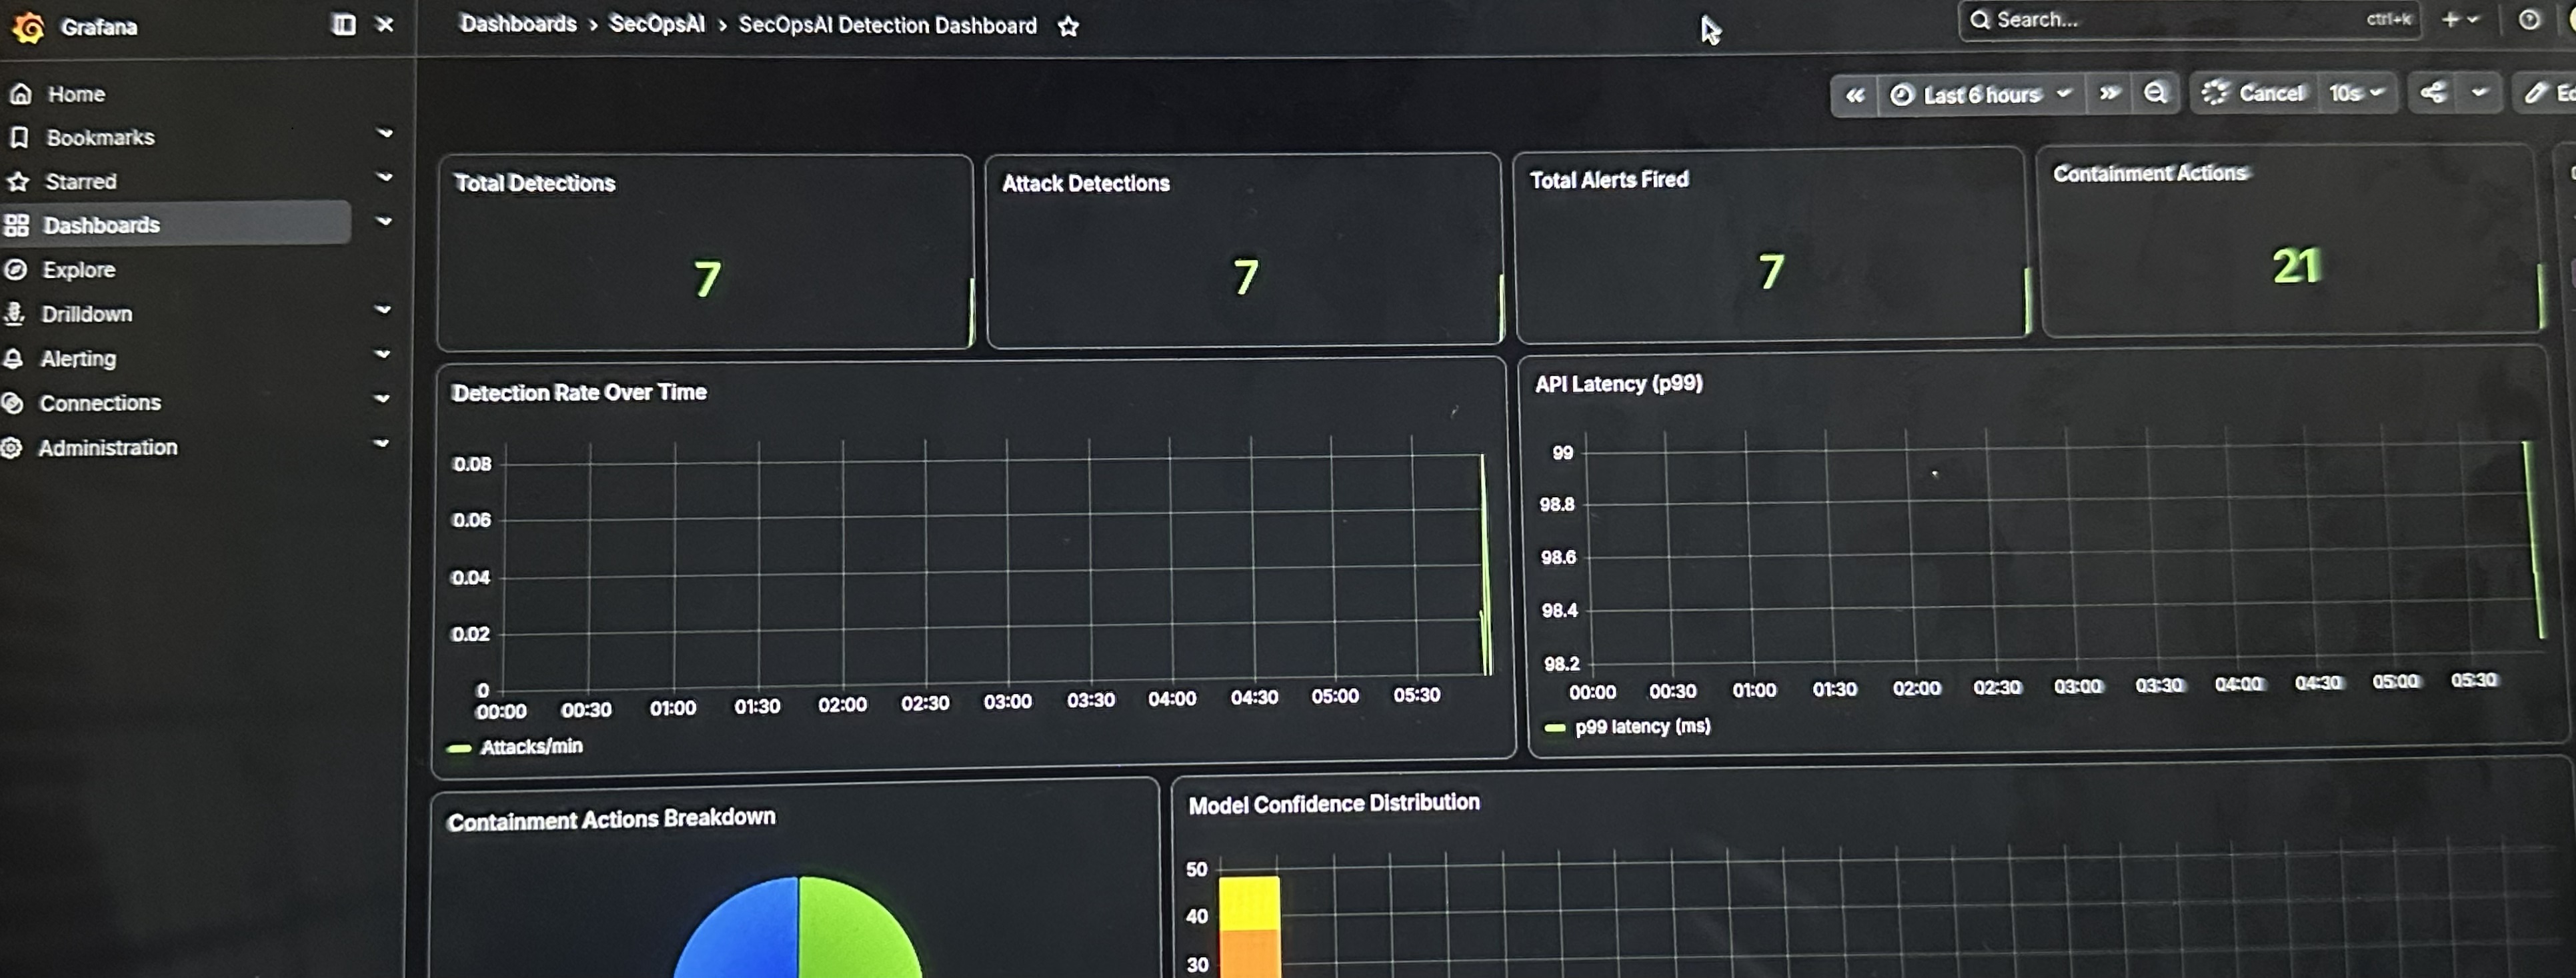Click Detection Rate Over Time panel title
The width and height of the screenshot is (2576, 978).
[579, 393]
